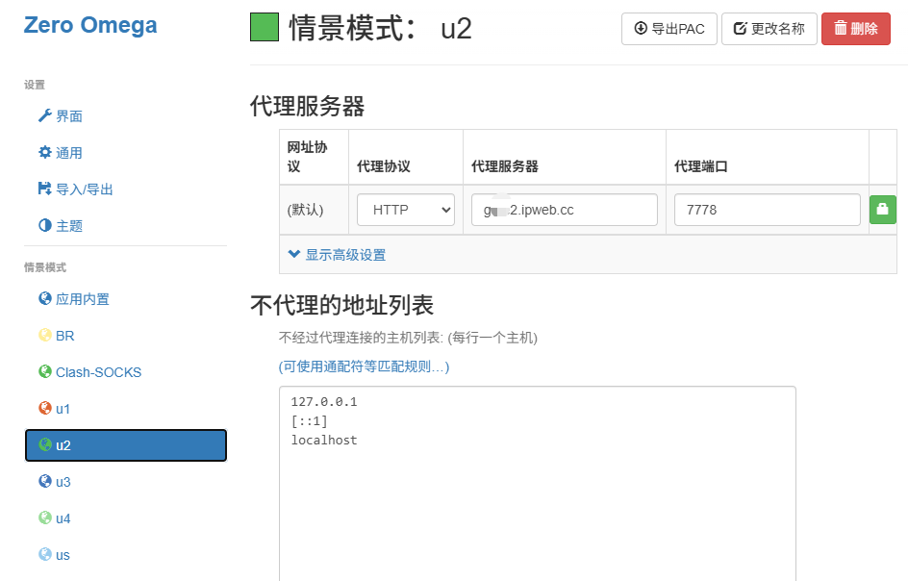Click the (默认) scheme cell
Viewport: 908px width, 581px height.
point(314,210)
